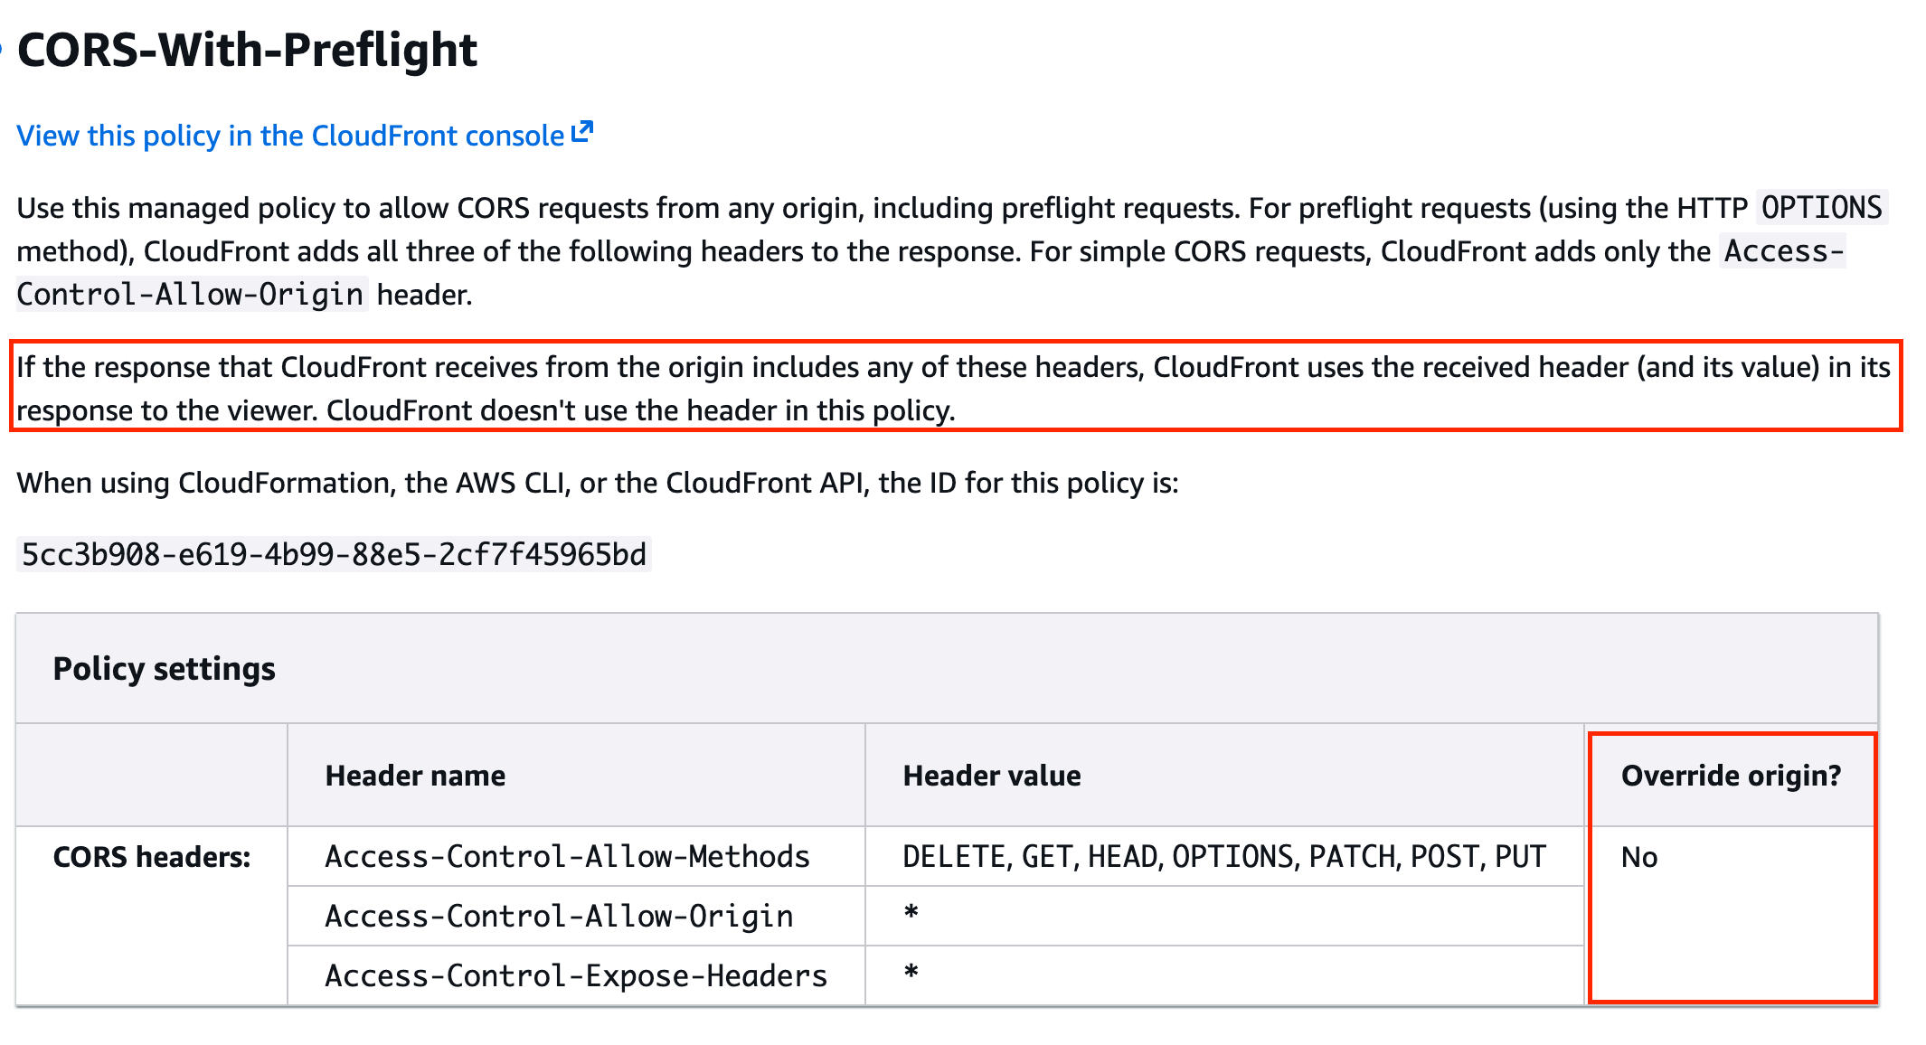Click the sentence mentioning CloudFormation and AWS CLI
The image size is (1926, 1045).
pyautogui.click(x=597, y=483)
